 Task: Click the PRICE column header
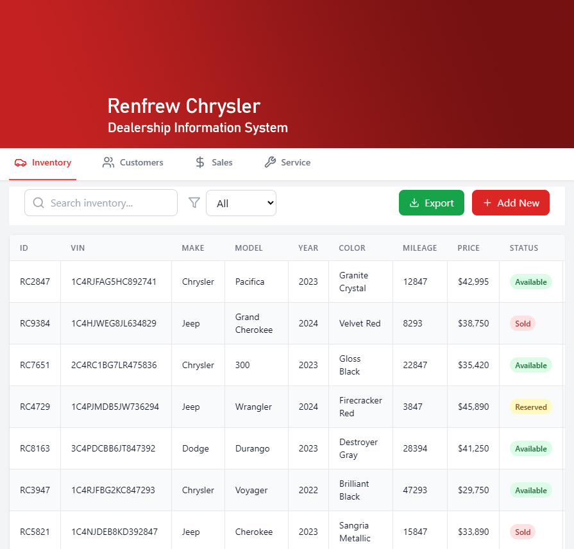(x=469, y=248)
